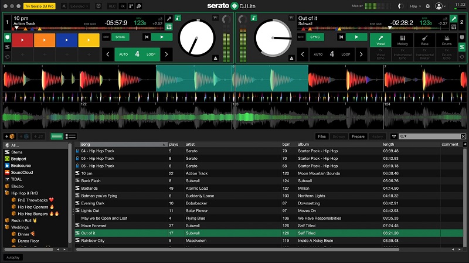
Task: Click the microphone icon on deck 1
Action: (169, 19)
